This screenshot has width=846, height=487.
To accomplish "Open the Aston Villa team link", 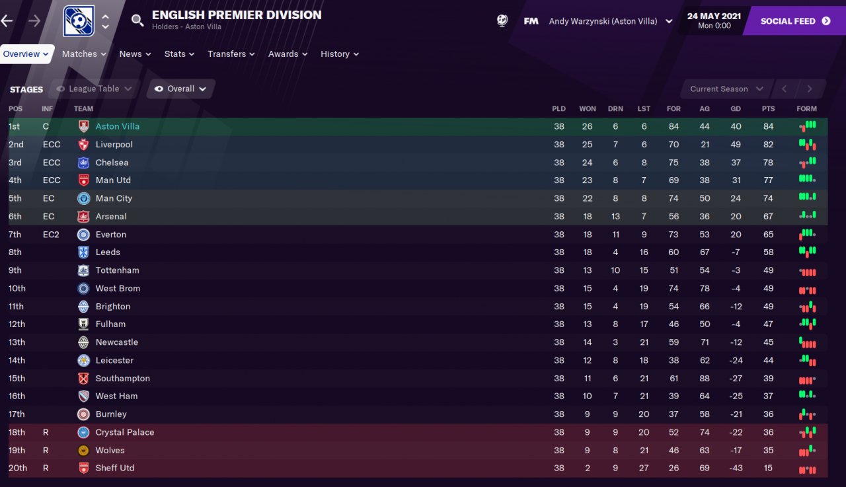I will coord(117,126).
